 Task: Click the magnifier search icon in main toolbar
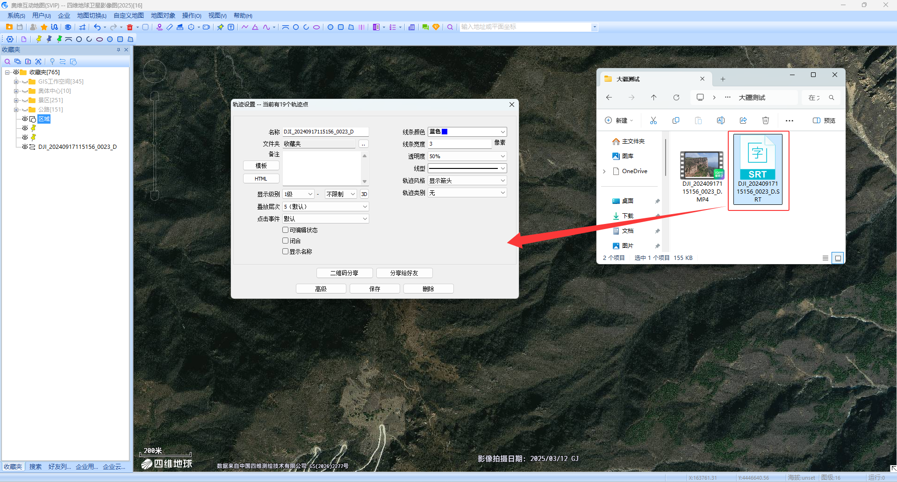tap(450, 27)
